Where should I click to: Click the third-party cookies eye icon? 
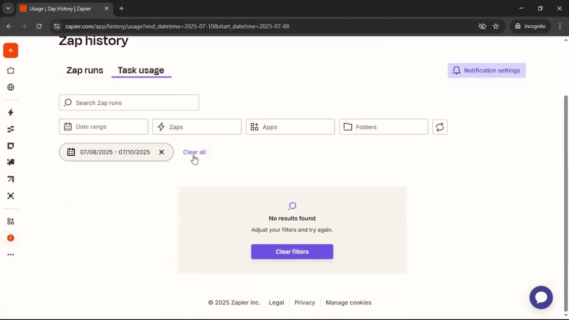[482, 26]
